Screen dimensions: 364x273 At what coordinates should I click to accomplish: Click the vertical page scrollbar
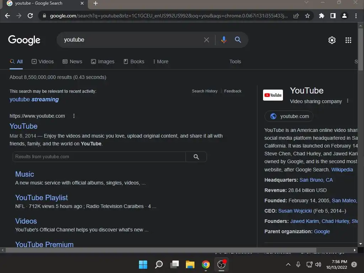point(360,49)
